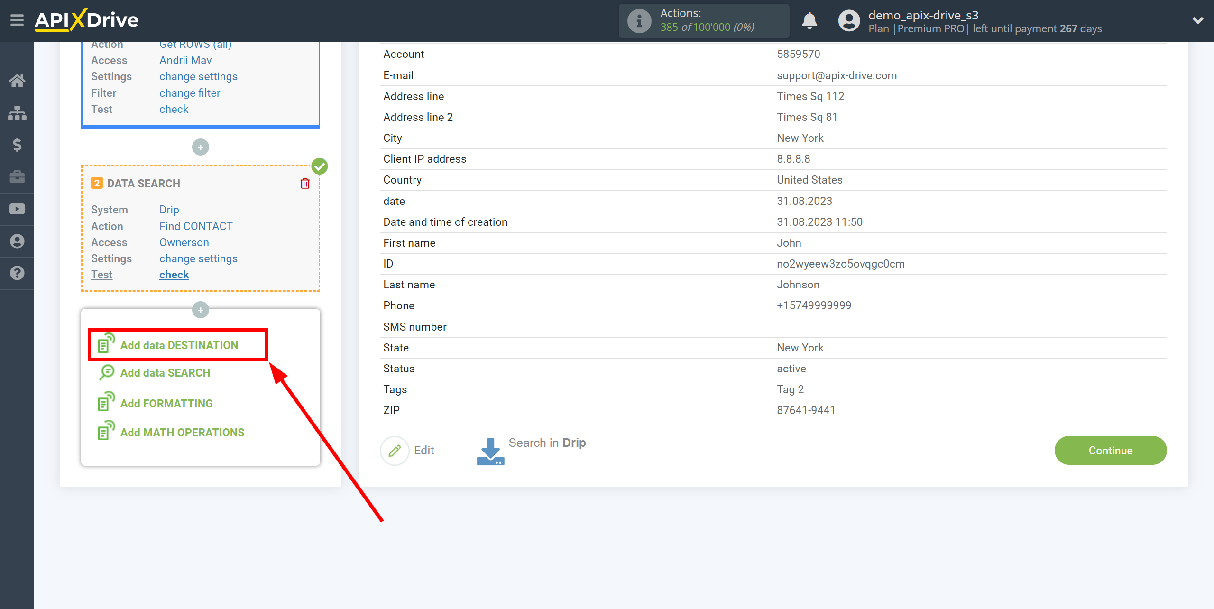Screen dimensions: 1214x609
Task: Click the delete DATA SEARCH trash icon
Action: 305,184
